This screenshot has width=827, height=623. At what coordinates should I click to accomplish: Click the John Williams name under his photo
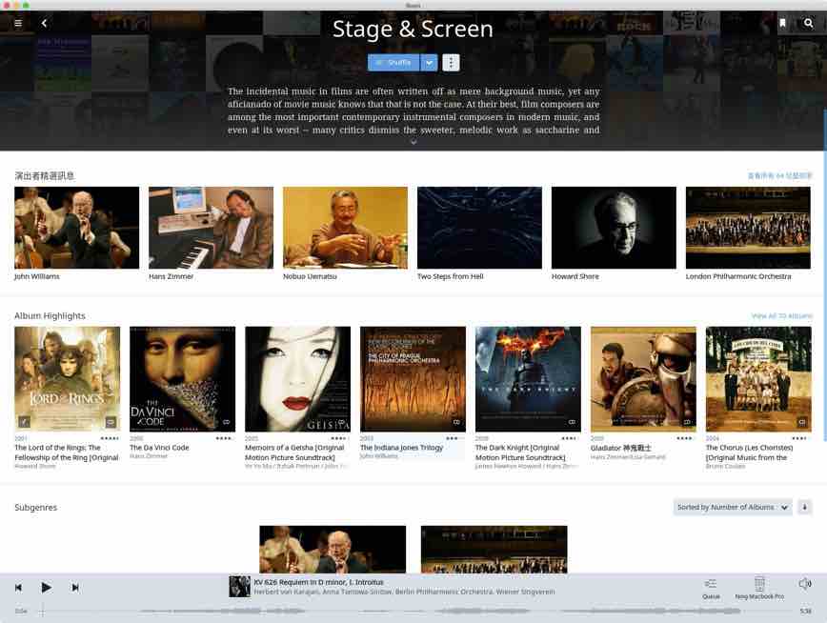tap(37, 276)
